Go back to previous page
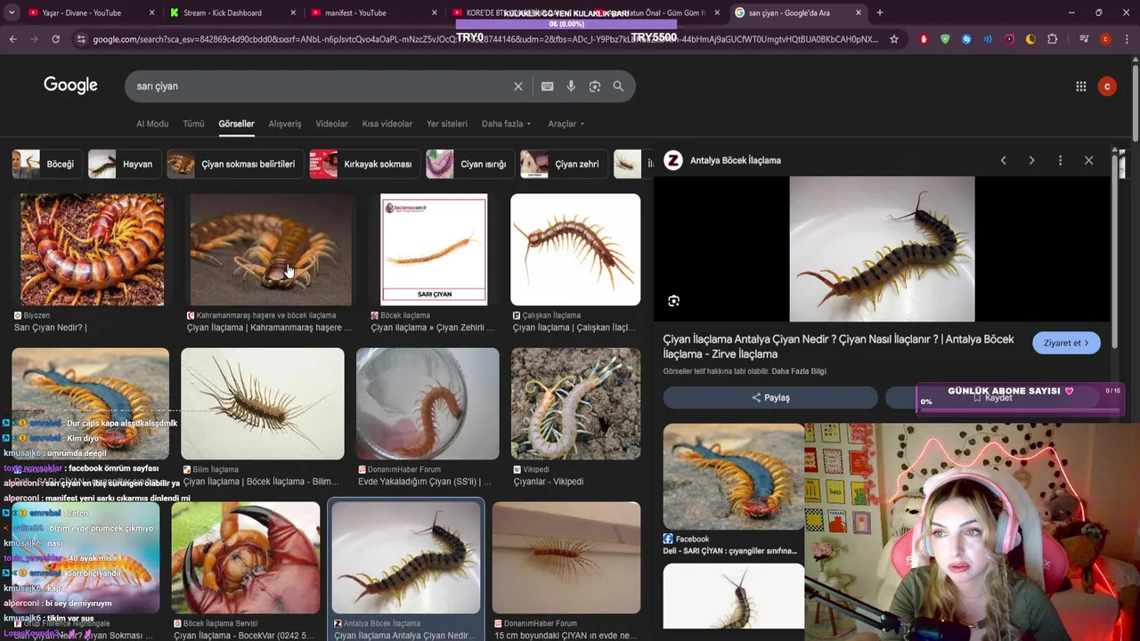 pyautogui.click(x=12, y=39)
